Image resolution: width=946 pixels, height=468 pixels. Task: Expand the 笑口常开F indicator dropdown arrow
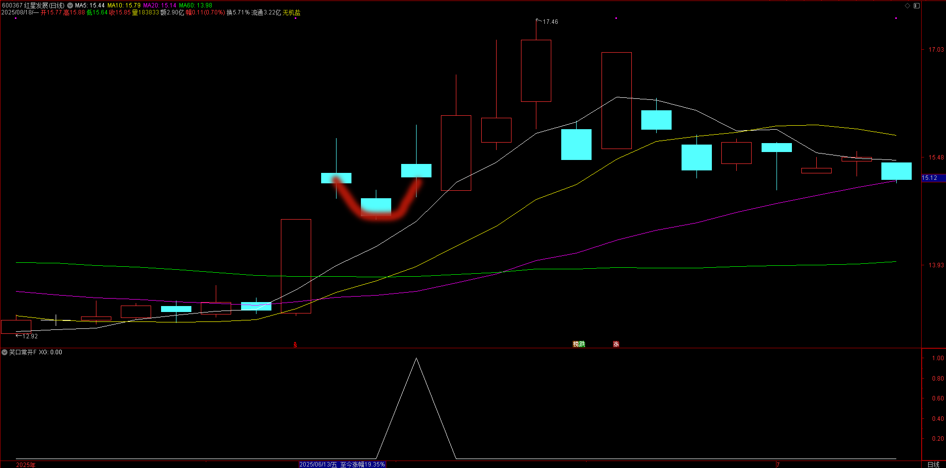coord(4,352)
